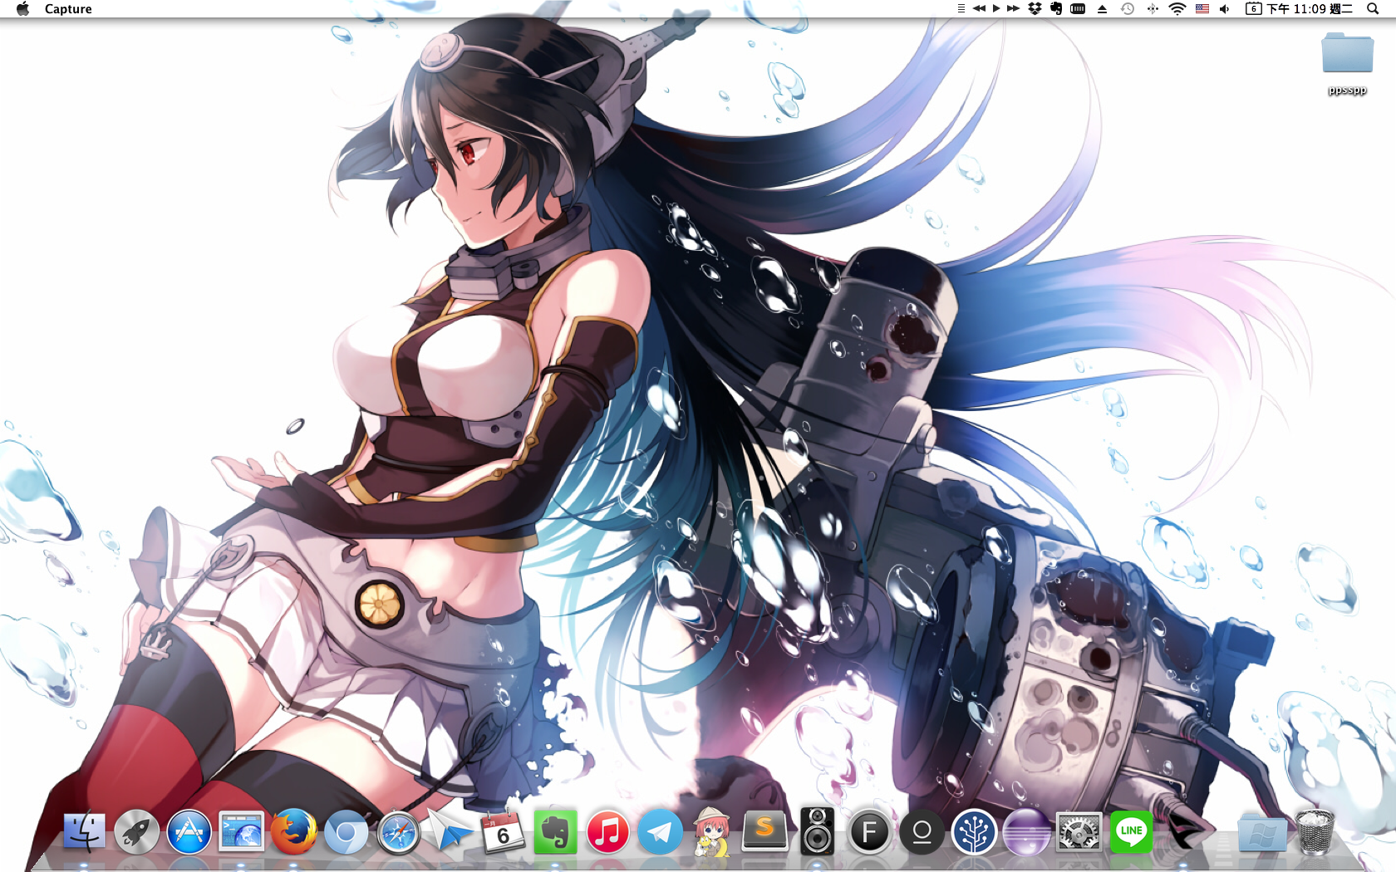The width and height of the screenshot is (1396, 872).
Task: Click the clock showing 下午 11:09 週二
Action: (1310, 8)
